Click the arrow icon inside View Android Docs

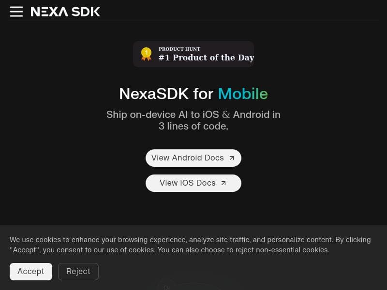(231, 158)
